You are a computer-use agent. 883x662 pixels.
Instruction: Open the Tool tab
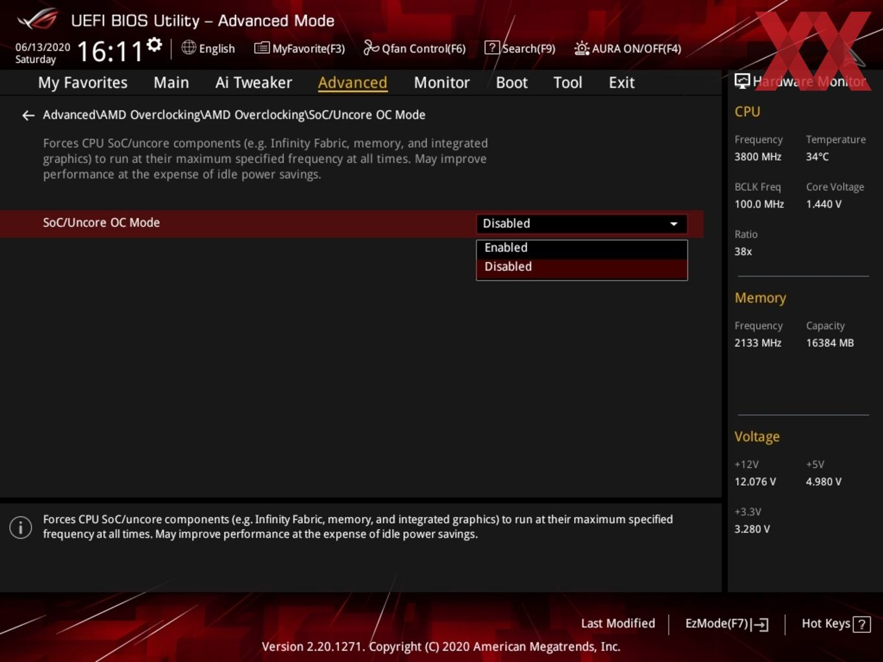pos(567,82)
